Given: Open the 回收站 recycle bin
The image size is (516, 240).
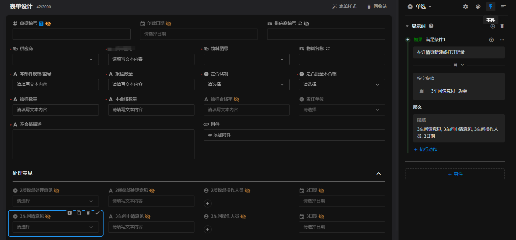Looking at the screenshot, I should 377,7.
